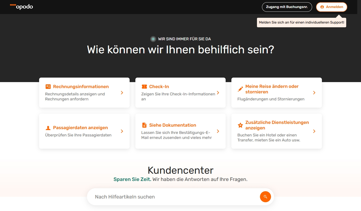Open the Siehe Dokumentation chevron arrow

(218, 131)
